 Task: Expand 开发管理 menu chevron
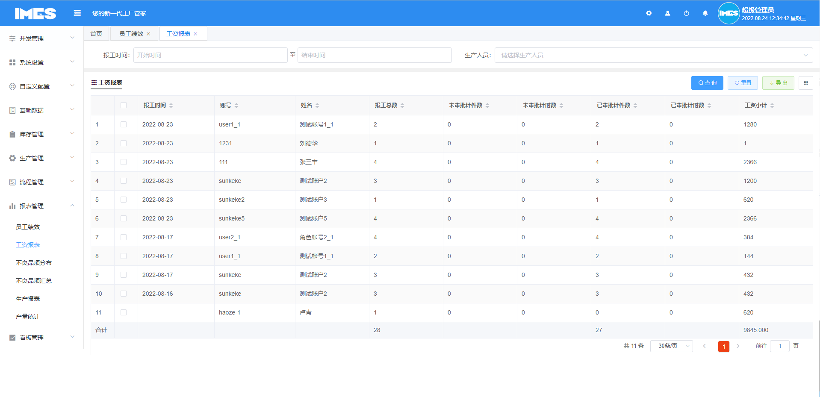[x=72, y=38]
